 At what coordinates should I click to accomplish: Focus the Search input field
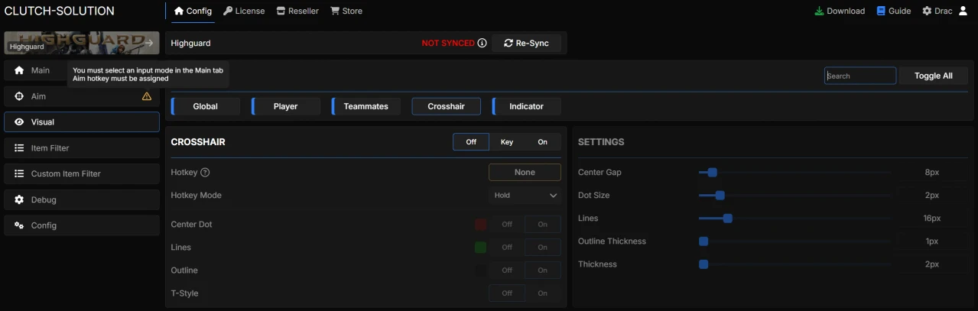point(860,76)
